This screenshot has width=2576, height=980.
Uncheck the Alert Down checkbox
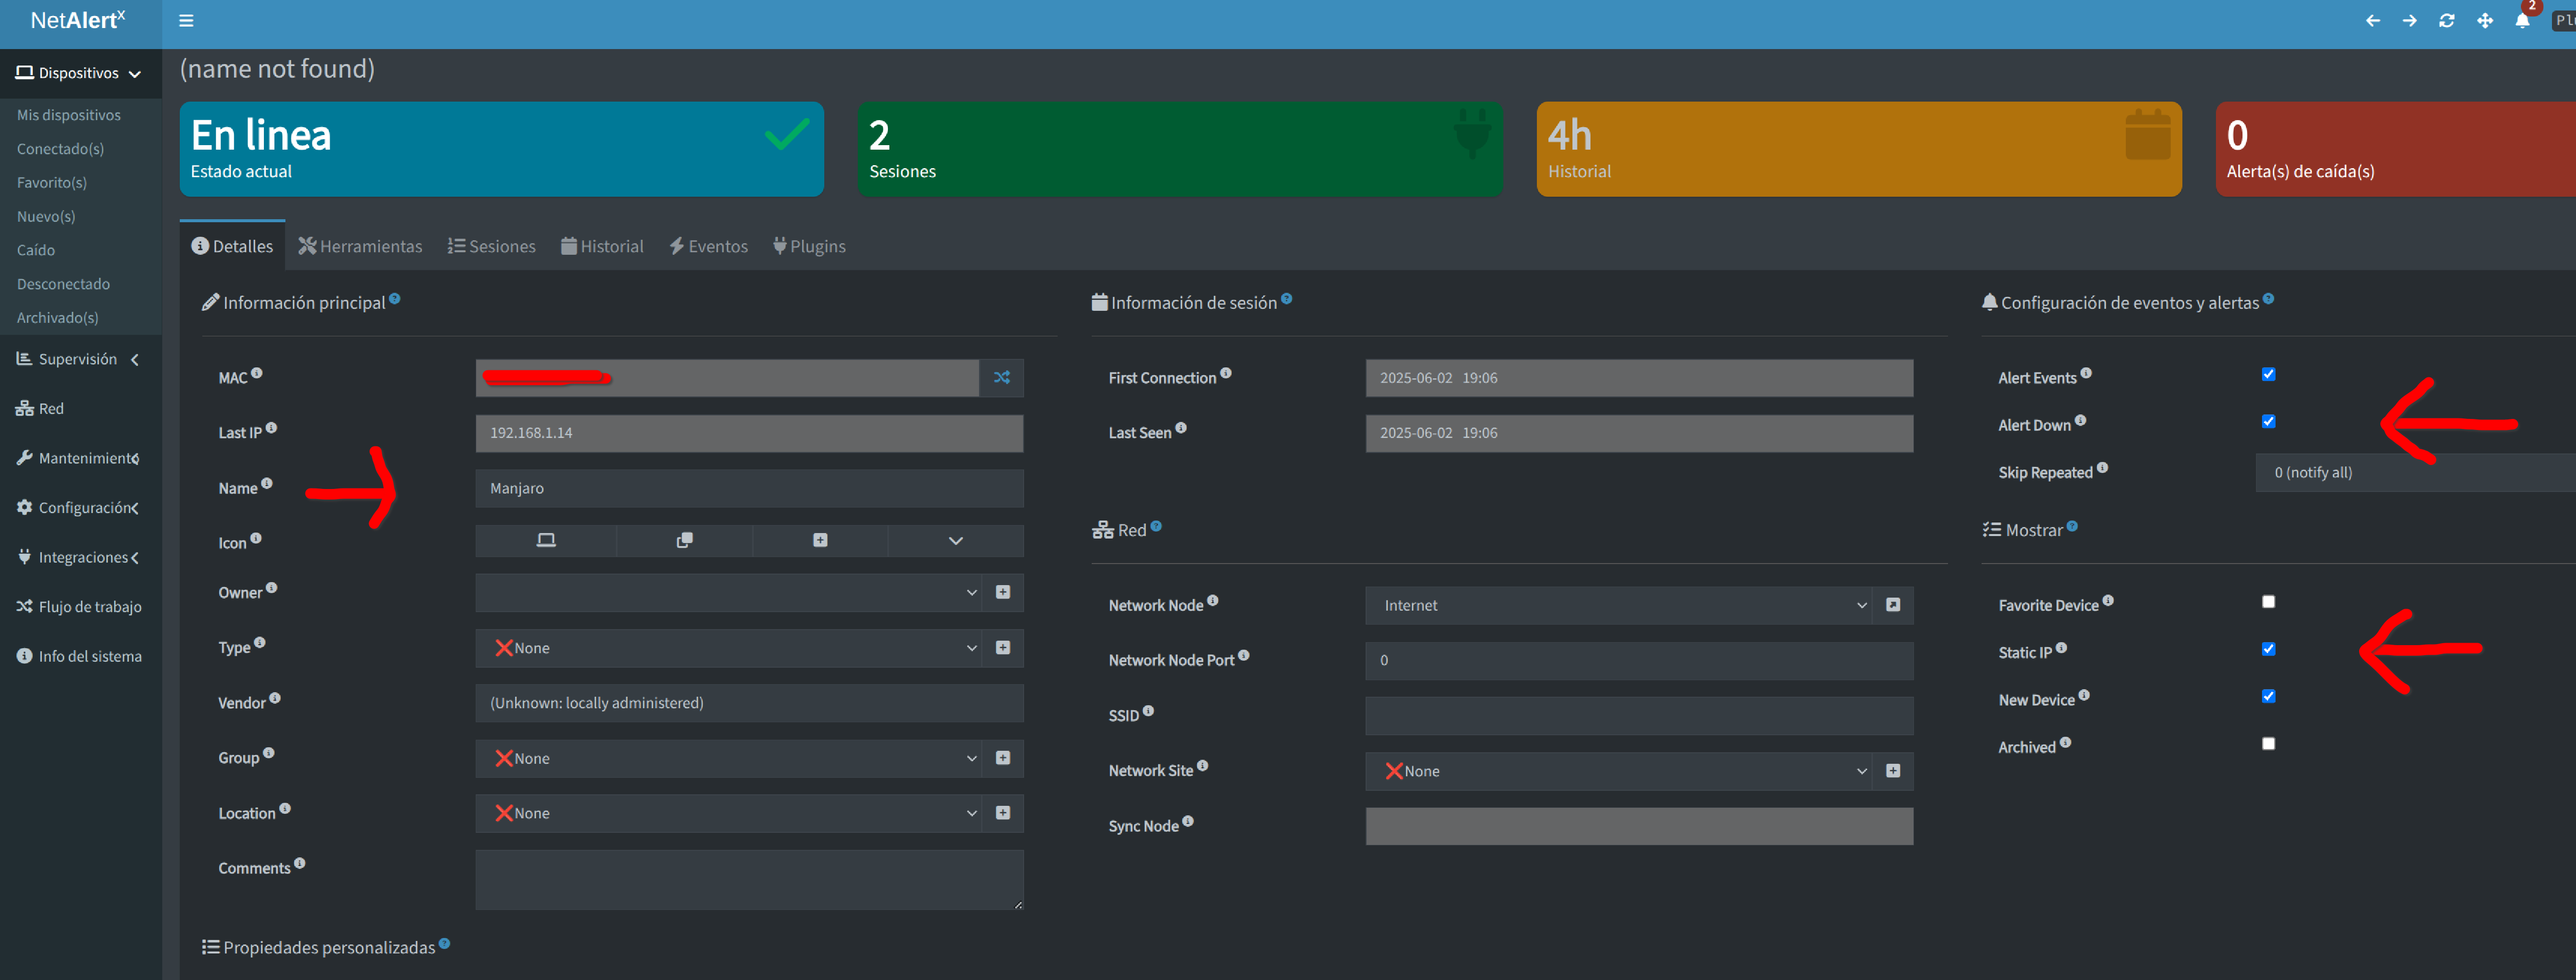click(x=2268, y=421)
